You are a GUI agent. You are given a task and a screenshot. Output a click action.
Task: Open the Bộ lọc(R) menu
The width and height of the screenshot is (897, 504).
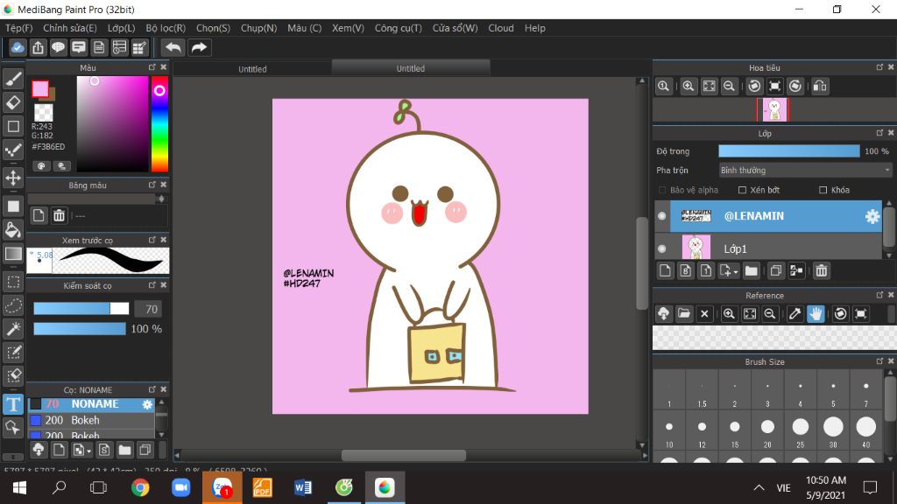(x=166, y=28)
